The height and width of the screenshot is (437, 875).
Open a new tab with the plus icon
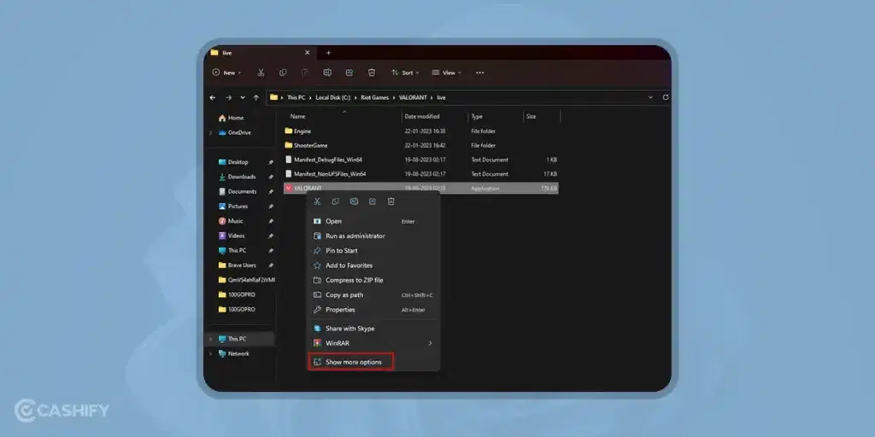click(x=328, y=53)
